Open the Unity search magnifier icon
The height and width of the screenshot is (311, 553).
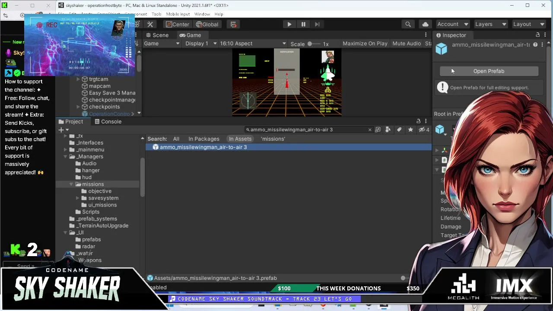(408, 24)
